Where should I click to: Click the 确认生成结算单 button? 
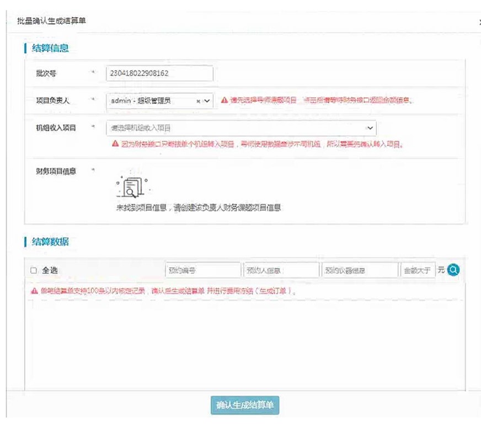(245, 405)
